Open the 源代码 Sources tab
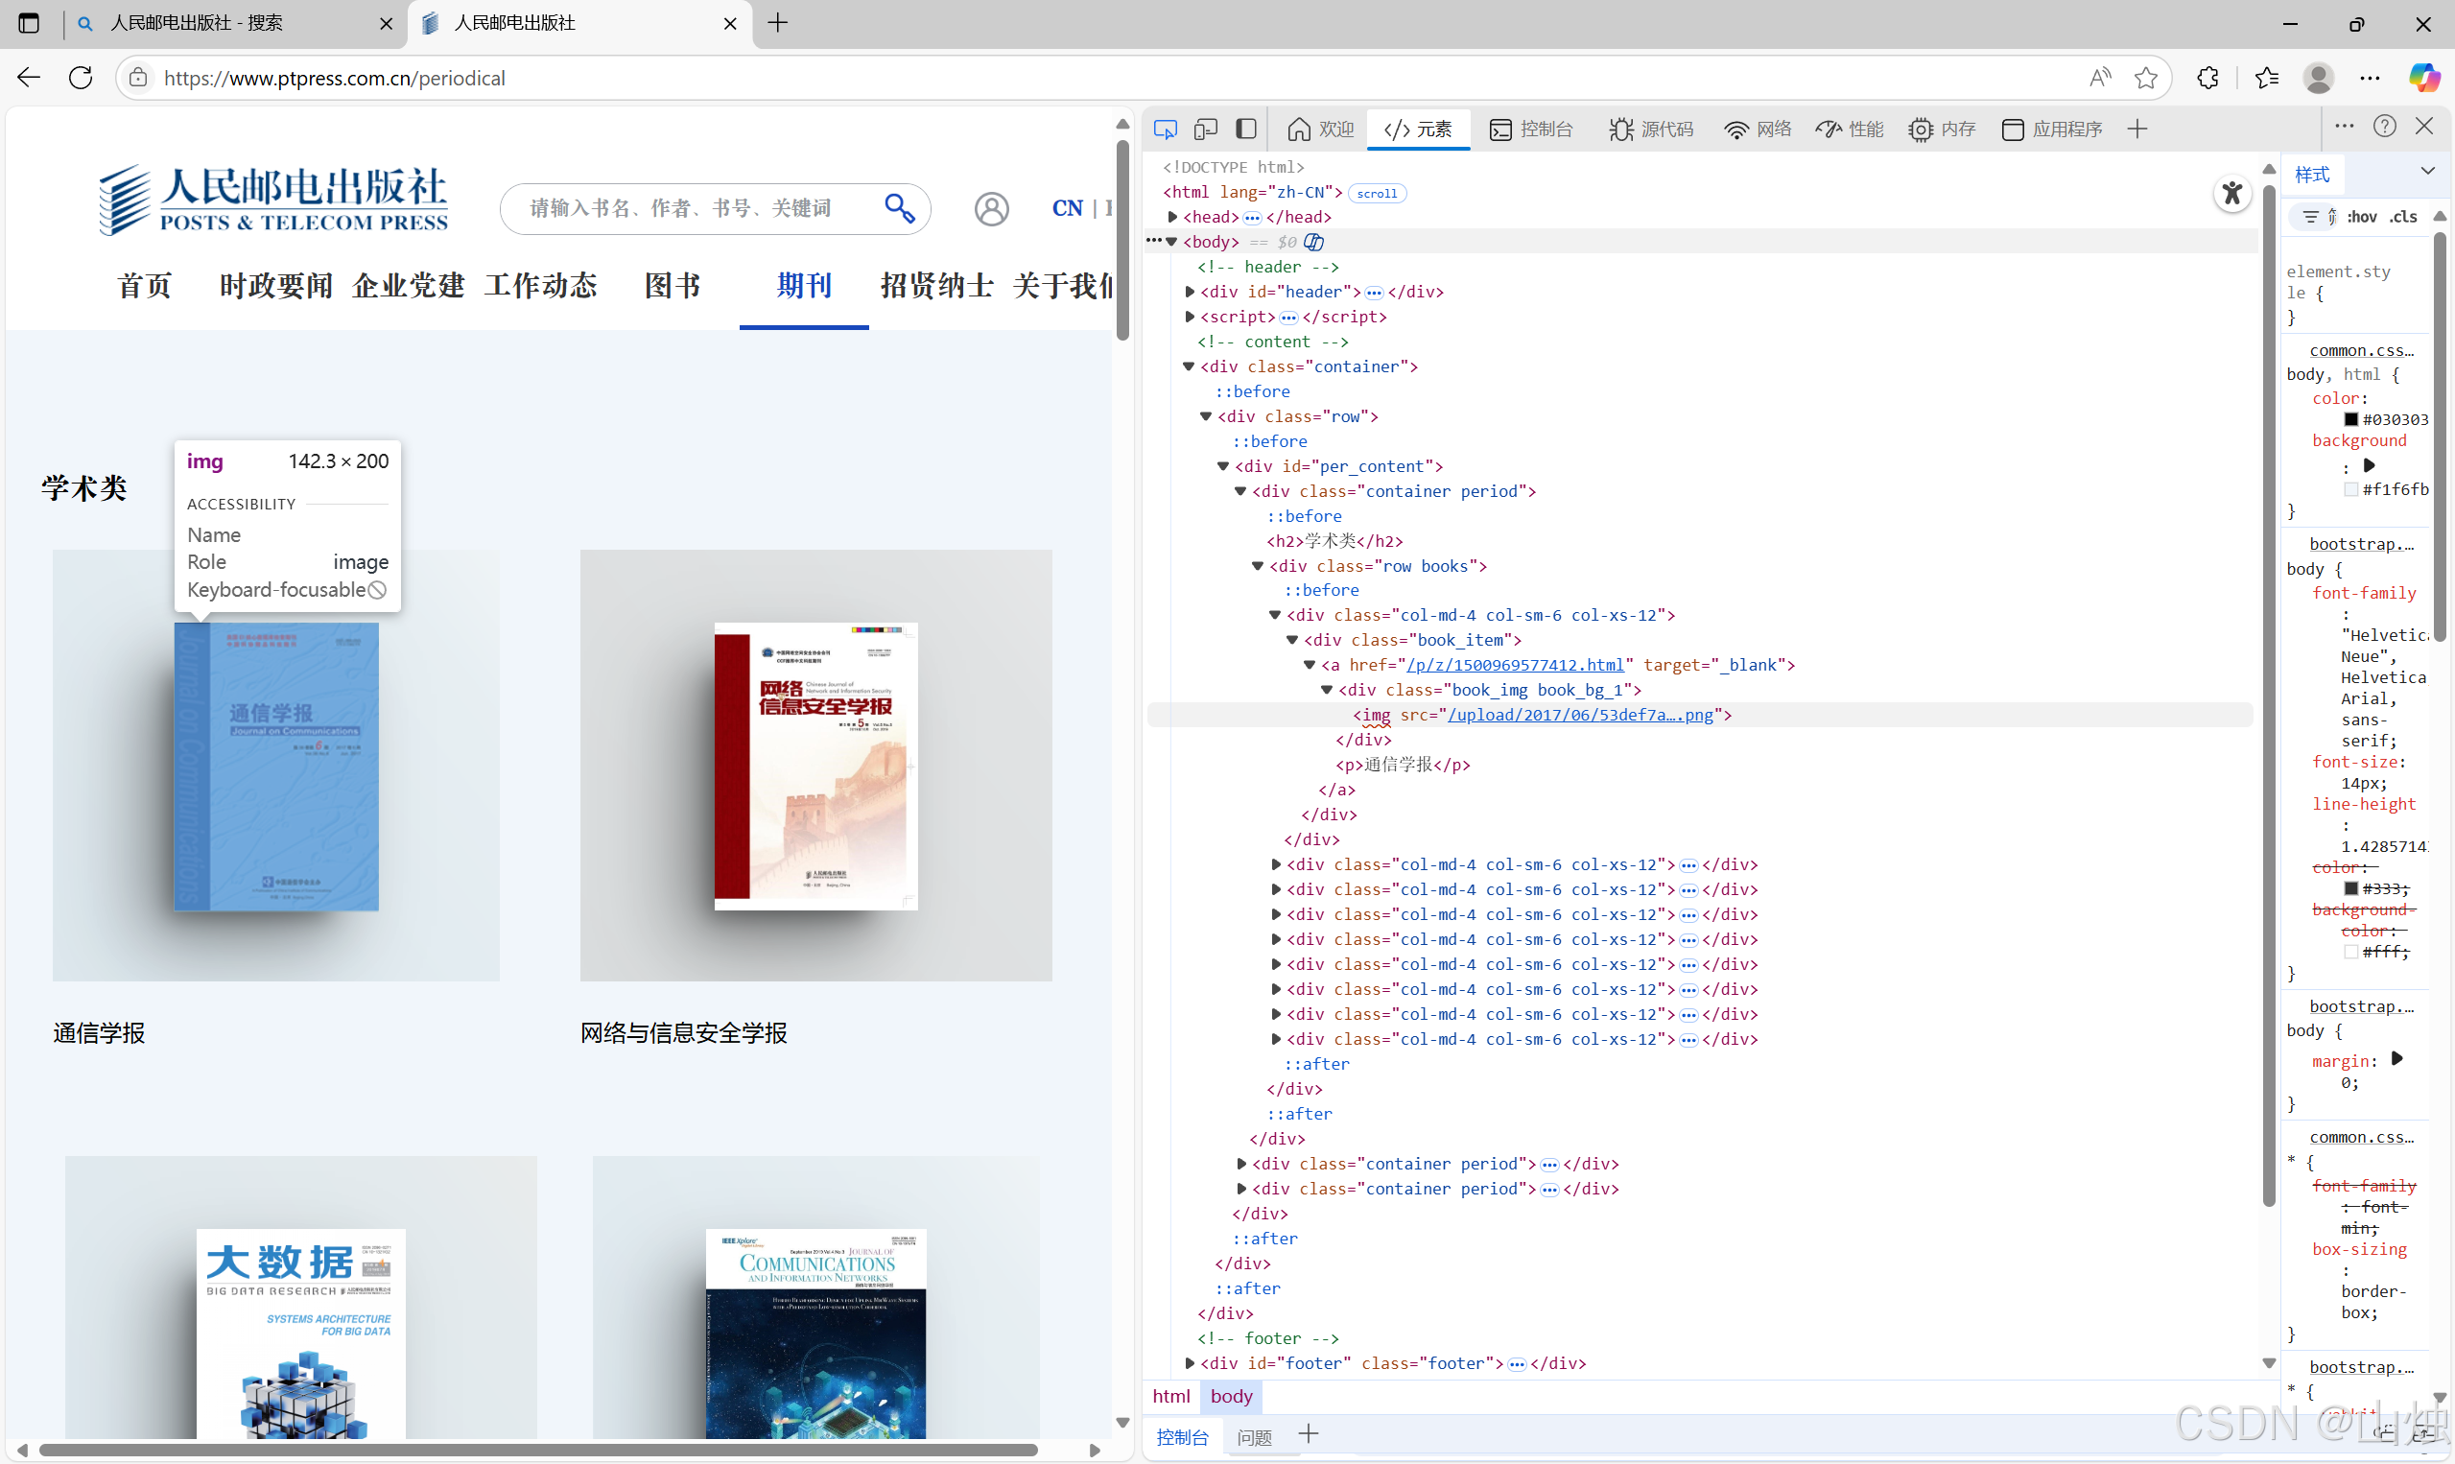Screen dimensions: 2455x1464 pos(1651,130)
